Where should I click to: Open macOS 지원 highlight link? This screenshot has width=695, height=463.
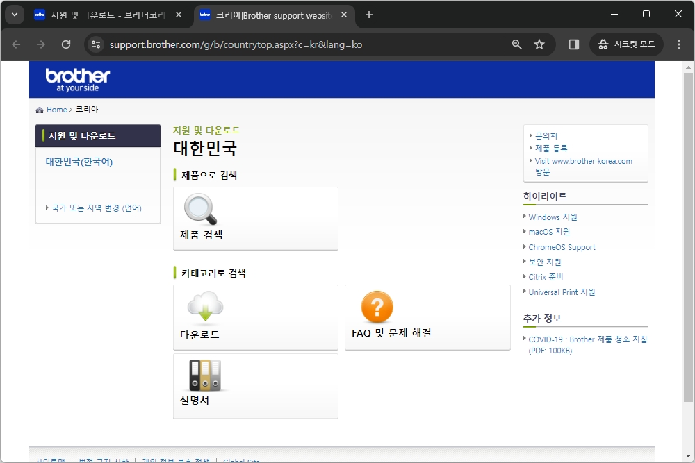click(x=549, y=232)
